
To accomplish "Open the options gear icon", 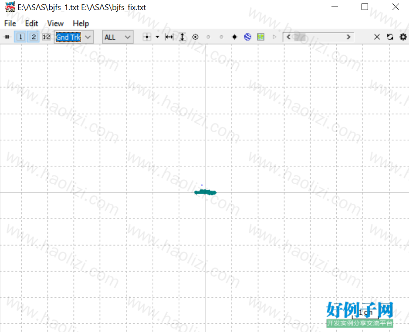I will [403, 37].
